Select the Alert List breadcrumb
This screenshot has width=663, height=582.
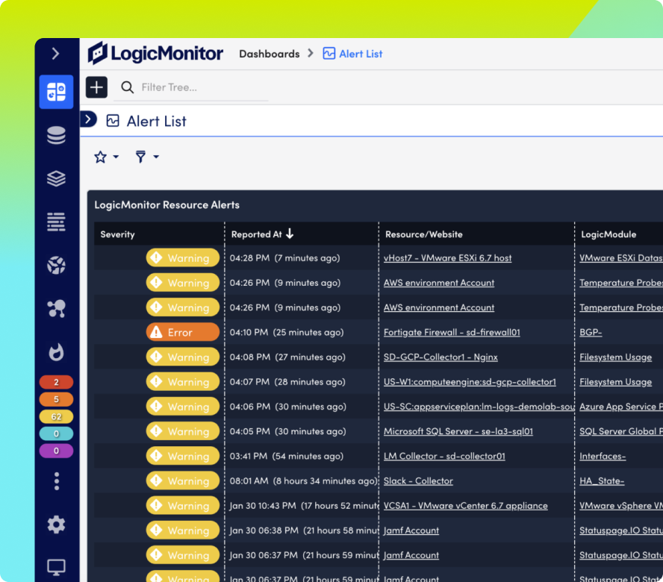tap(352, 54)
